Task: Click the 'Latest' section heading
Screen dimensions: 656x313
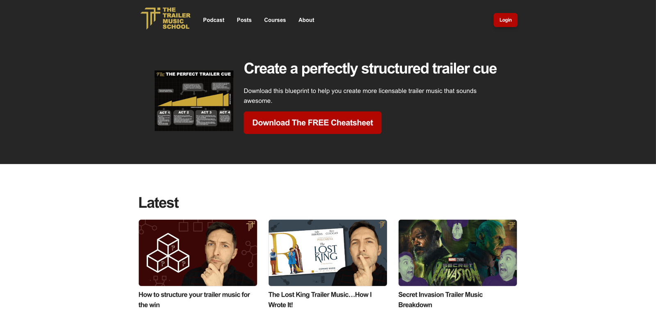Action: [159, 203]
